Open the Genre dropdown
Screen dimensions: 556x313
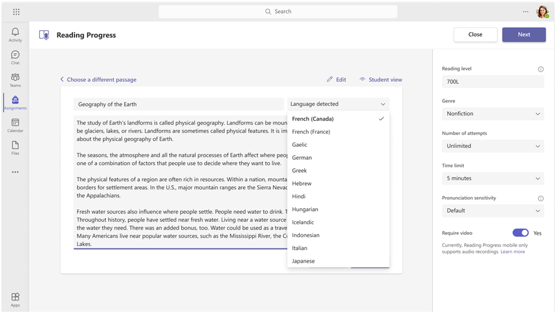pos(493,114)
